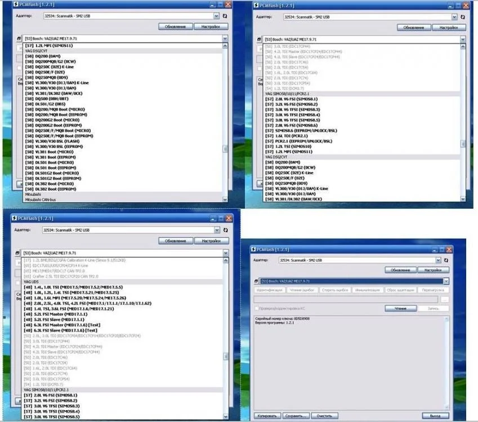Click the list scroll-down arrow in the bottom-left window
This screenshot has width=478, height=422.
coord(226,416)
